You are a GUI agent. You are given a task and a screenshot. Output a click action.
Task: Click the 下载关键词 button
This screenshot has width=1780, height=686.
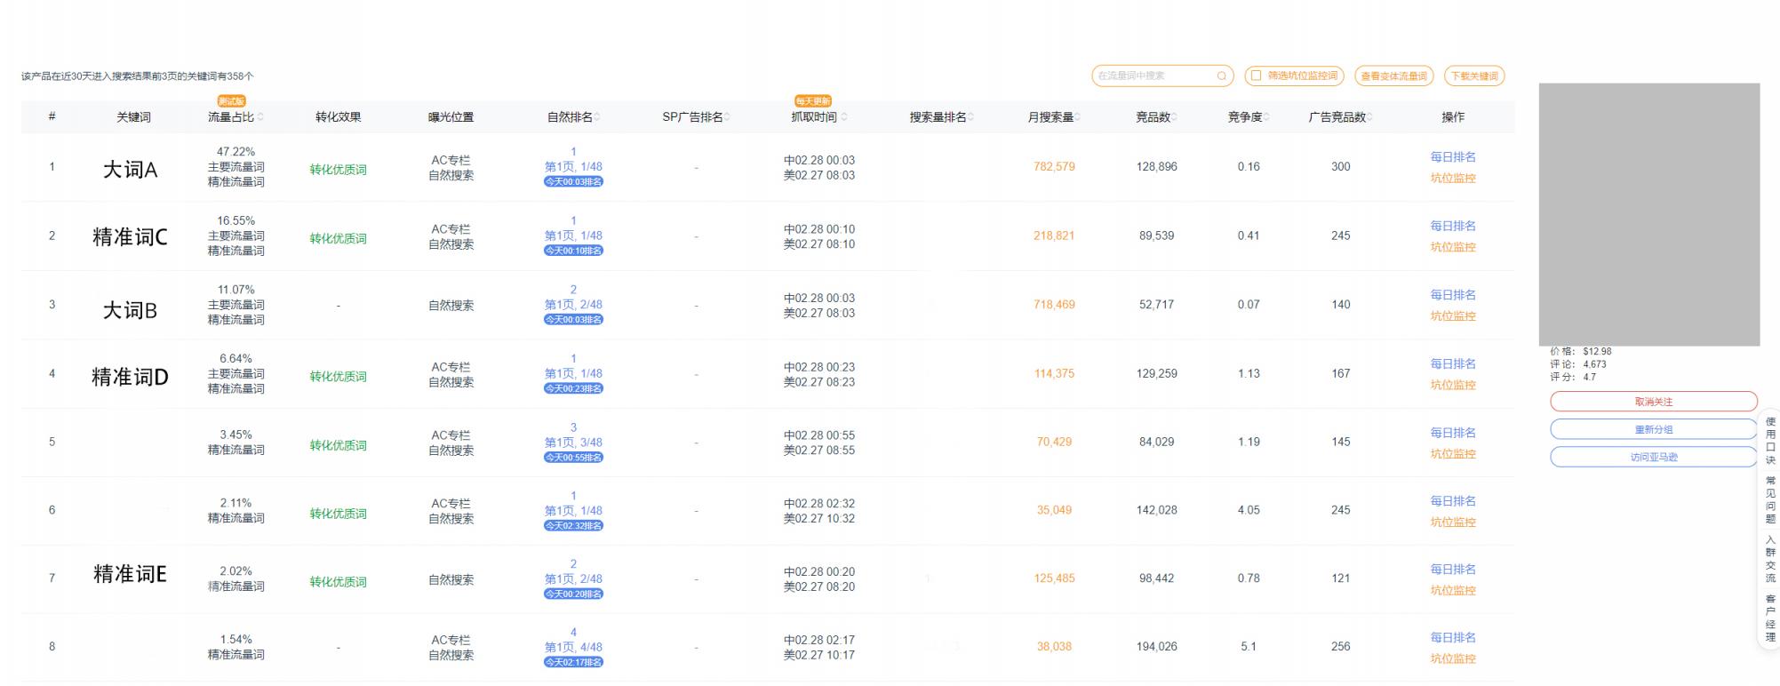pyautogui.click(x=1474, y=76)
